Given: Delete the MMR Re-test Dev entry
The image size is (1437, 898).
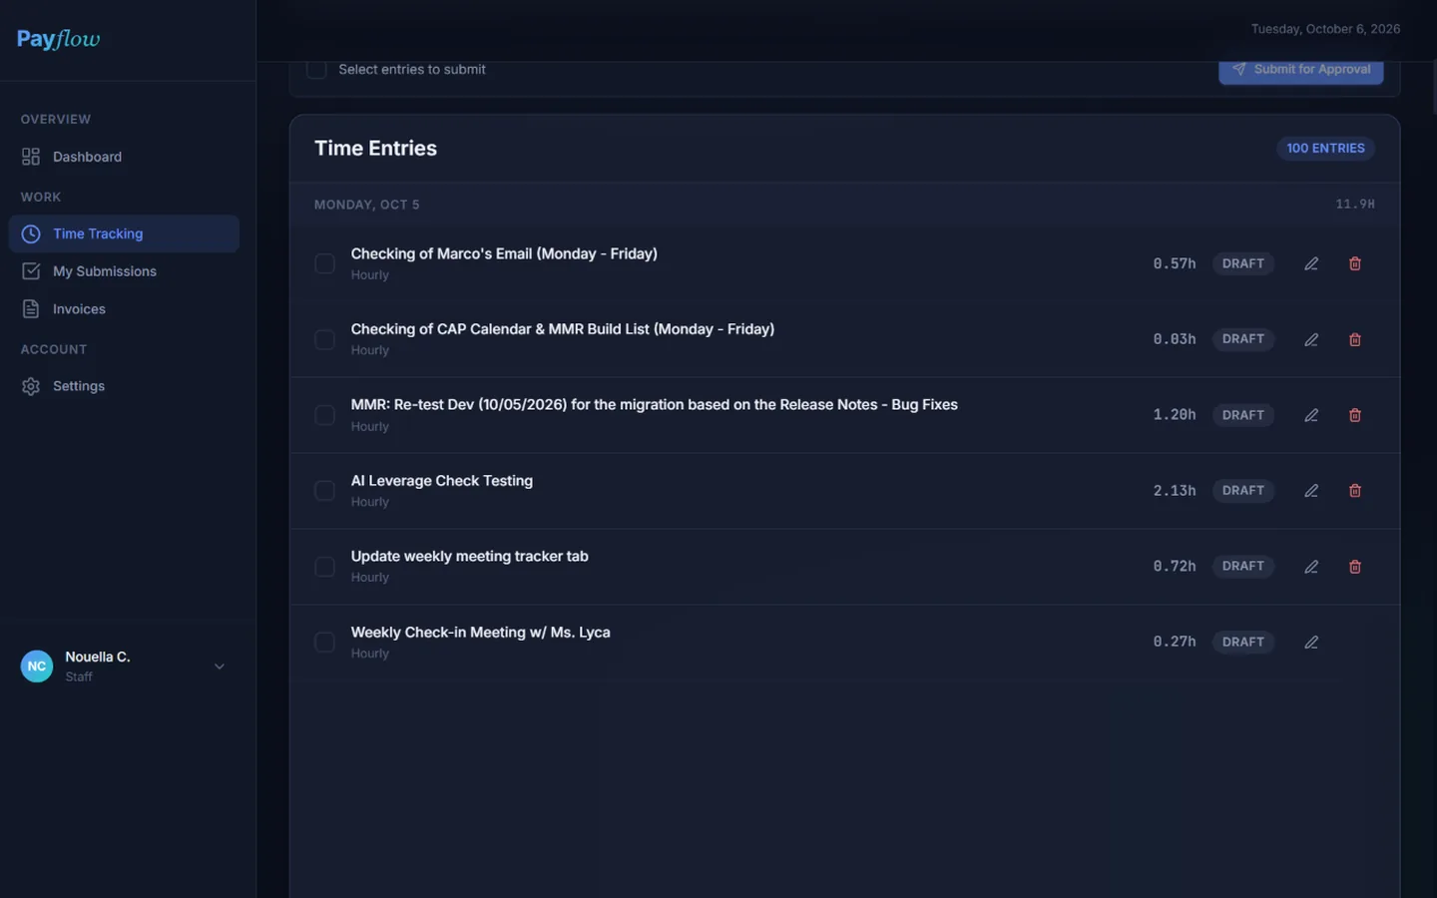Looking at the screenshot, I should [x=1355, y=415].
